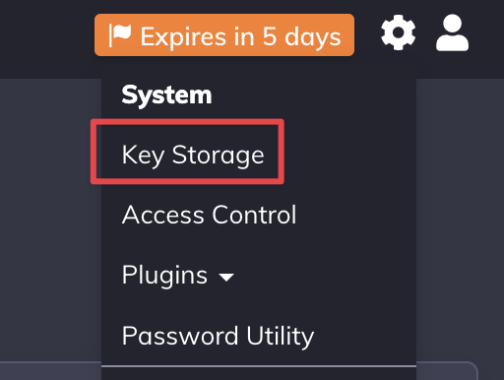Select Key Storage from the System menu
The width and height of the screenshot is (504, 380).
point(193,155)
